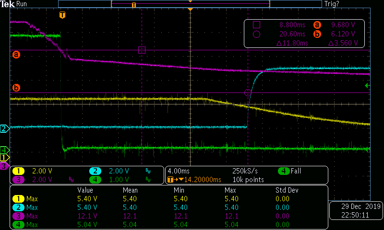Click channel 1 ground reference marker
Viewport: 384px width, 230px height.
coord(4,158)
